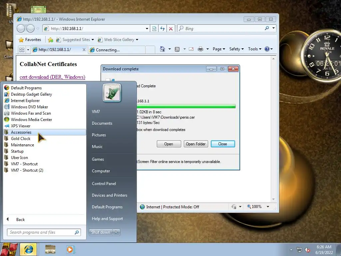Click the Windows Start orb
The height and width of the screenshot is (256, 341).
pyautogui.click(x=9, y=249)
